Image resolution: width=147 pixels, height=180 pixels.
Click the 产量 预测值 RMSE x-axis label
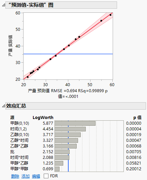(x=68, y=94)
